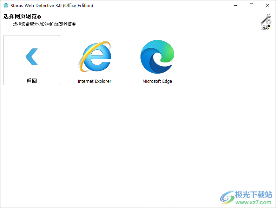Select the Internet Explorer browser icon
The height and width of the screenshot is (208, 276).
(95, 56)
